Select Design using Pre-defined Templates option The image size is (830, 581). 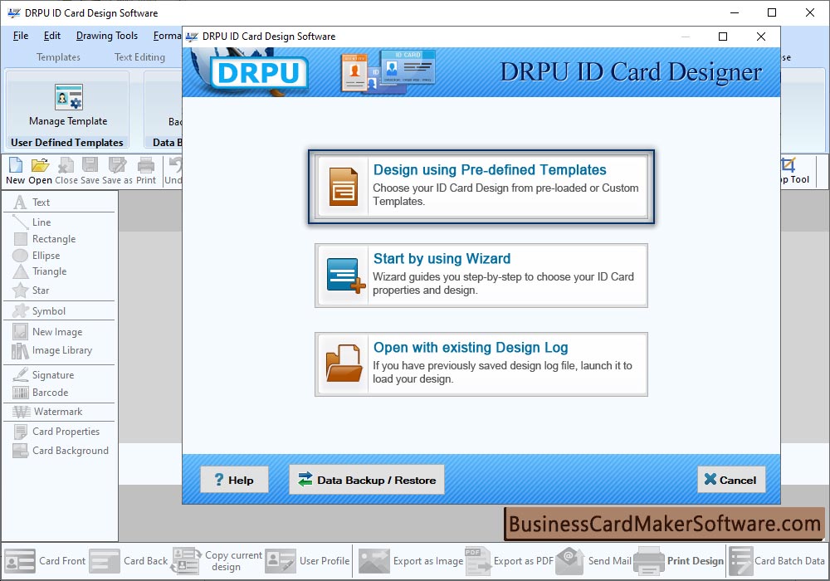click(x=481, y=187)
